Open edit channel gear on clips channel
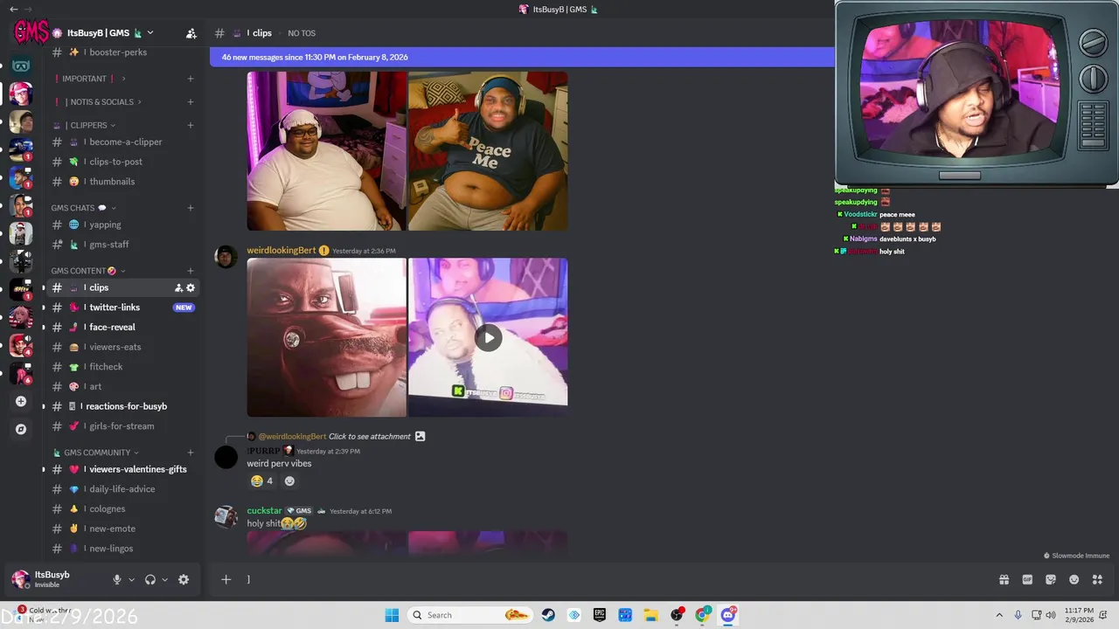 pyautogui.click(x=191, y=287)
